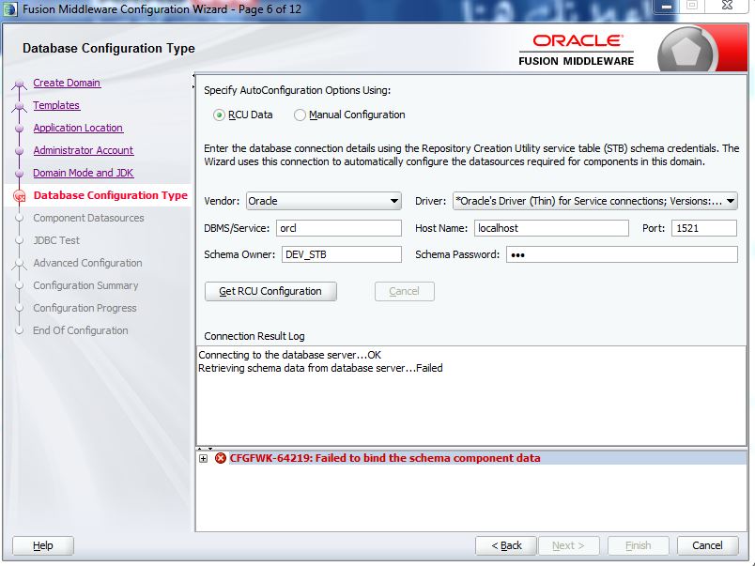Open the Templates step link
Screen dimensions: 755x566
click(56, 105)
